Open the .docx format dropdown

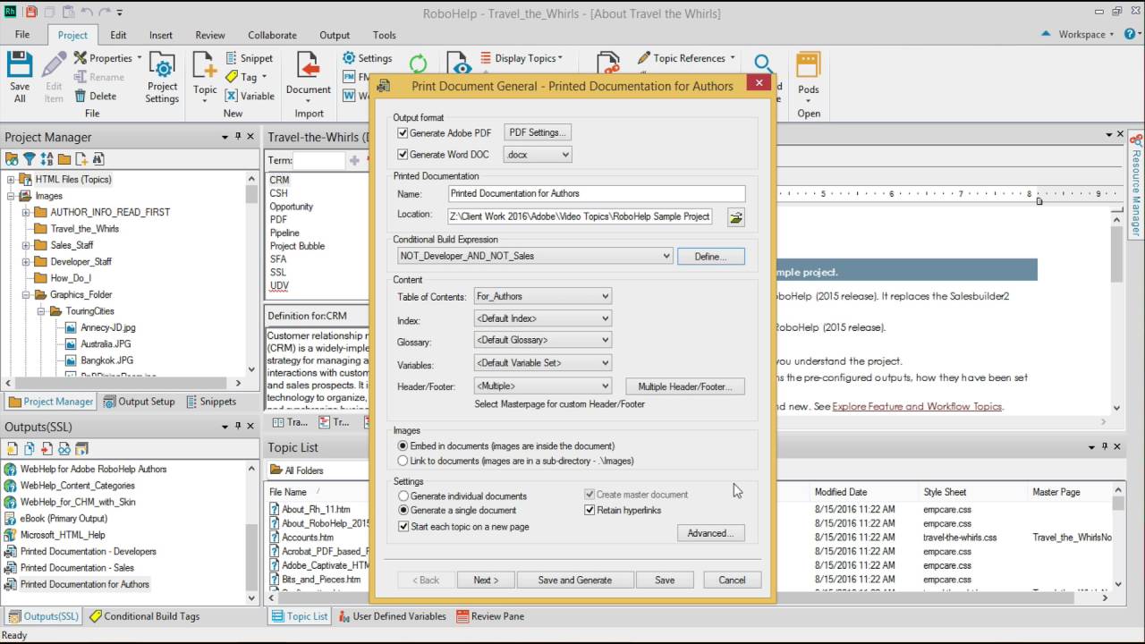(x=538, y=155)
